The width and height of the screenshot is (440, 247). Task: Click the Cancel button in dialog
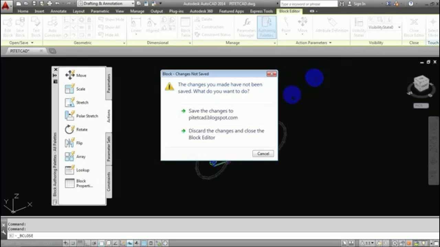click(x=263, y=154)
